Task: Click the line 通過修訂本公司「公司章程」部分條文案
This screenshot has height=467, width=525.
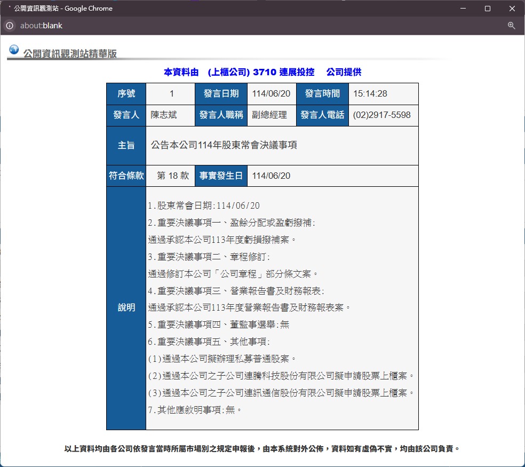Action: (233, 274)
